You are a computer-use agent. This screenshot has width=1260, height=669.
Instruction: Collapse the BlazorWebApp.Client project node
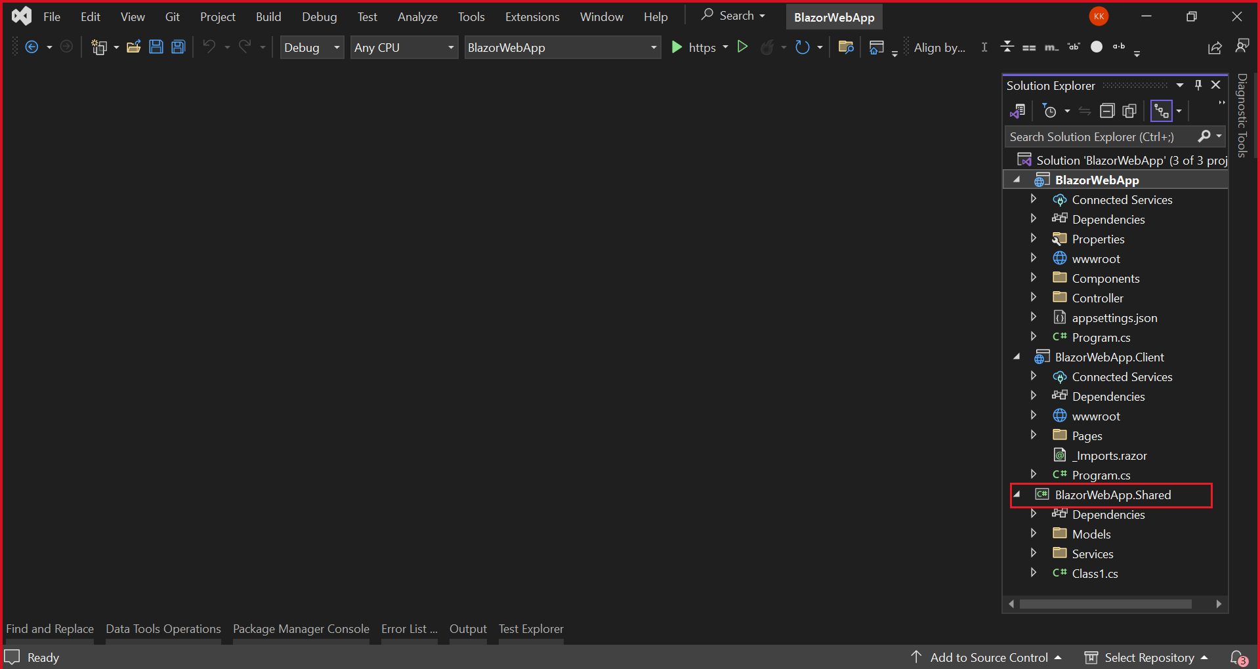pos(1017,357)
